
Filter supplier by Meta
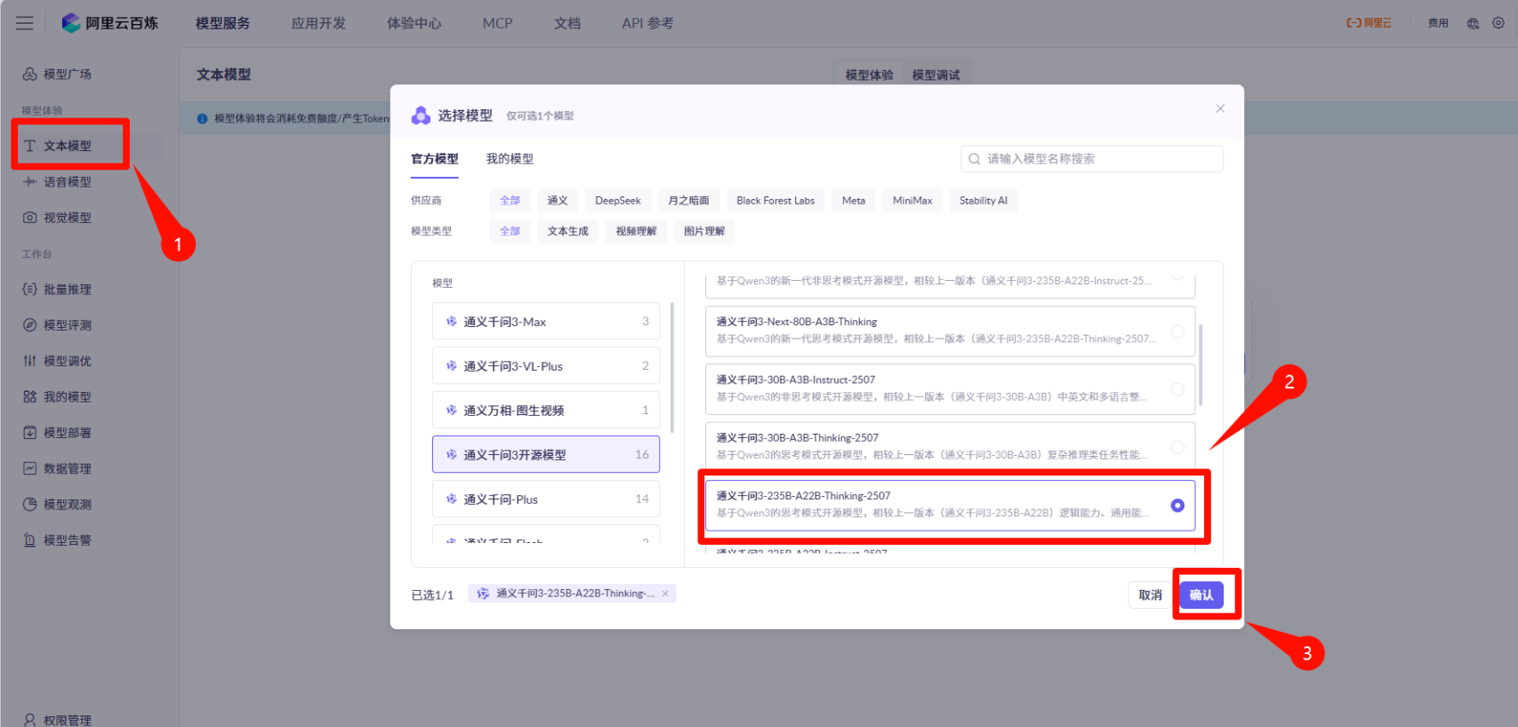(x=854, y=201)
